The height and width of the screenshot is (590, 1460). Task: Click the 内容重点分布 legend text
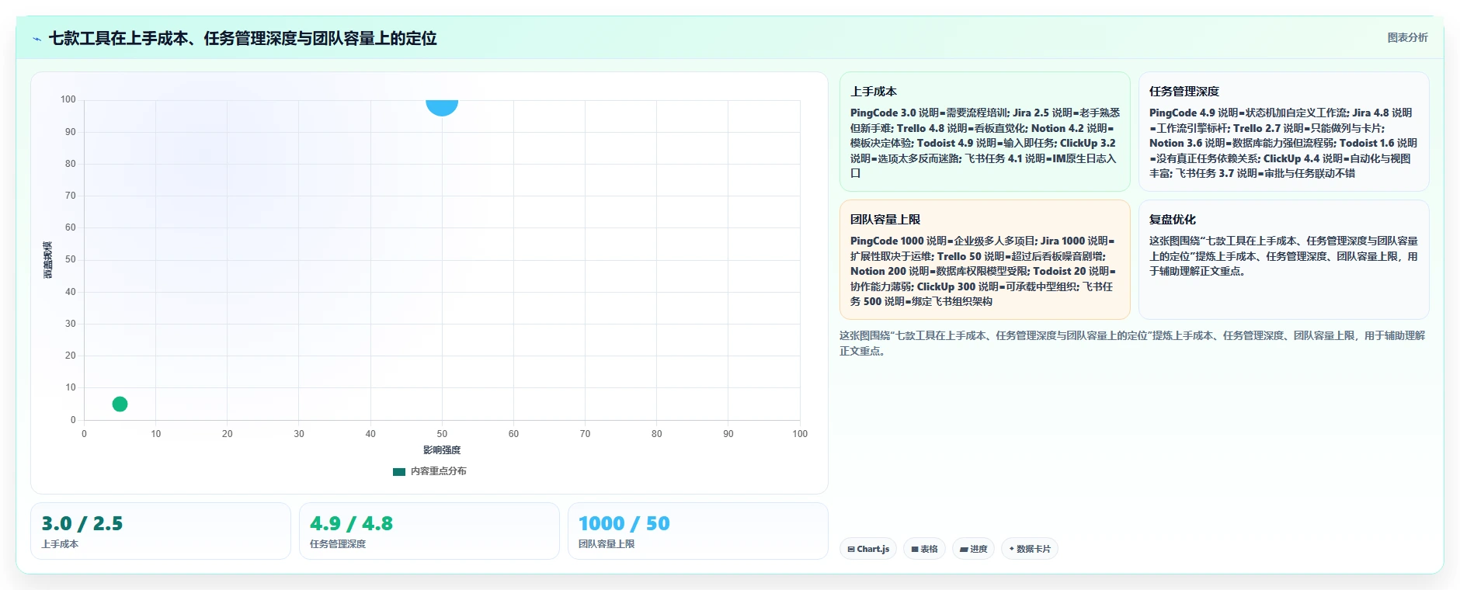pyautogui.click(x=439, y=471)
